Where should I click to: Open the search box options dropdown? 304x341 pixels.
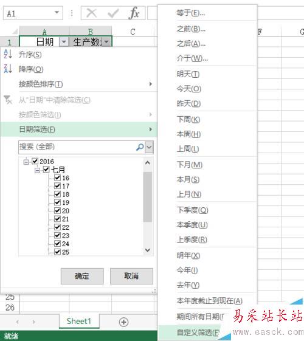tap(149, 147)
